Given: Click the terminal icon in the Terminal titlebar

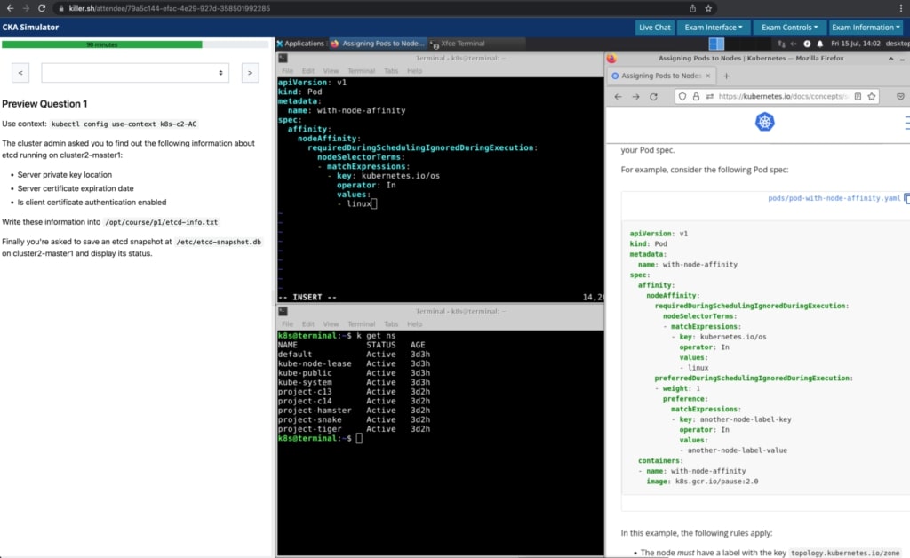Looking at the screenshot, I should [x=284, y=58].
